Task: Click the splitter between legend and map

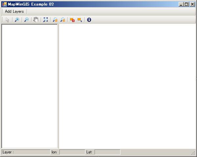Action: tap(58, 86)
